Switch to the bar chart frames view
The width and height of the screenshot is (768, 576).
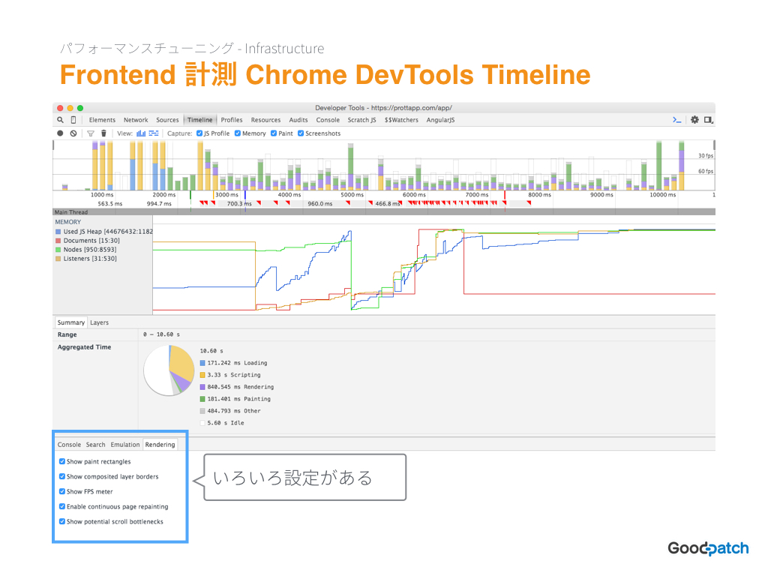point(141,133)
